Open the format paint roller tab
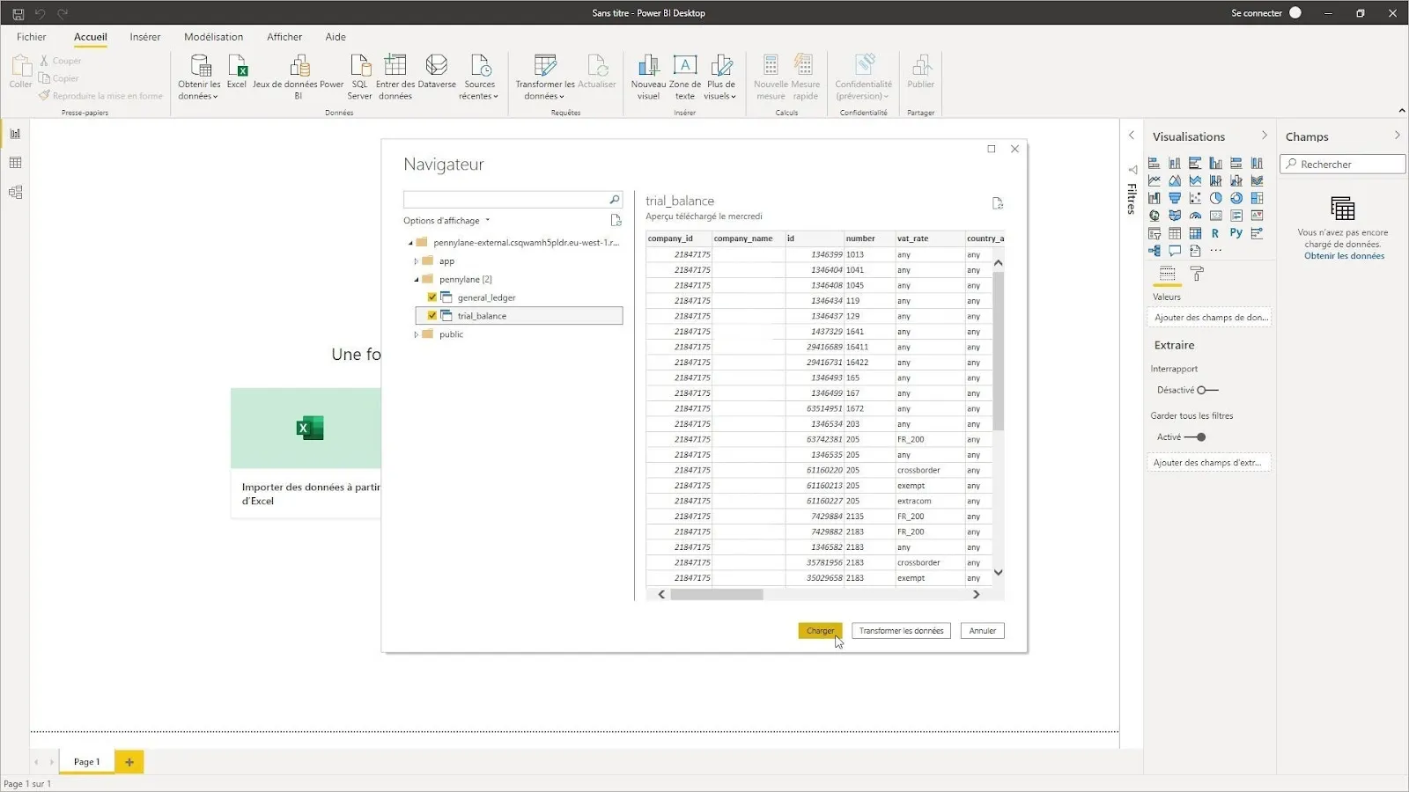 click(x=1197, y=275)
